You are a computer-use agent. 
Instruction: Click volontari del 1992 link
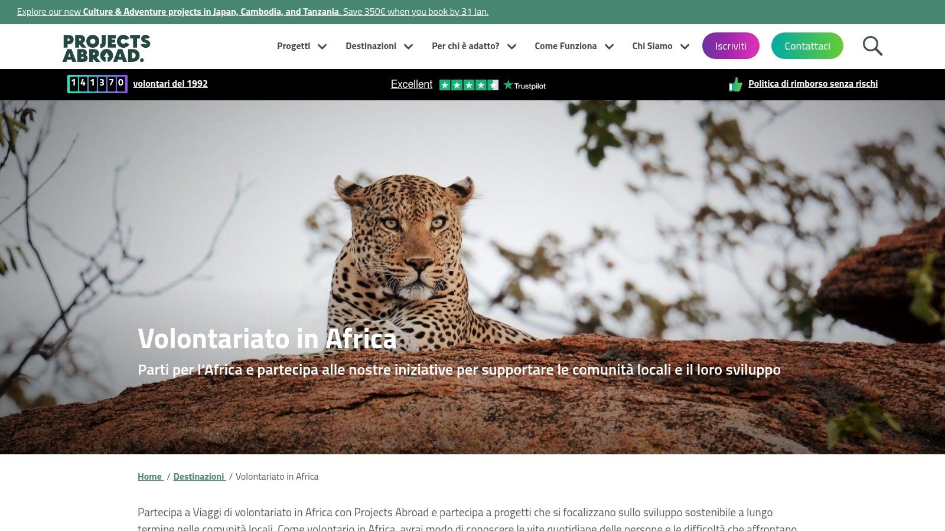pos(170,84)
